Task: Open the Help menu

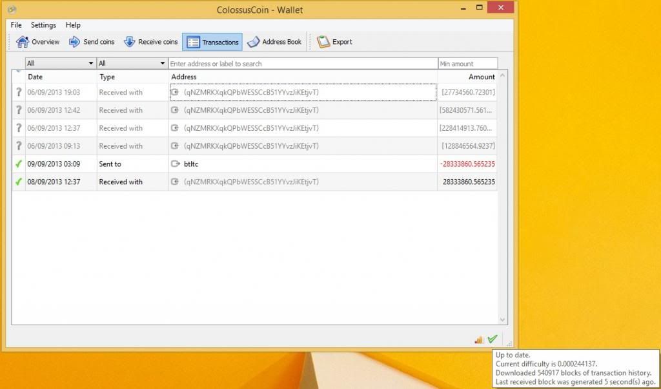Action: (x=73, y=25)
